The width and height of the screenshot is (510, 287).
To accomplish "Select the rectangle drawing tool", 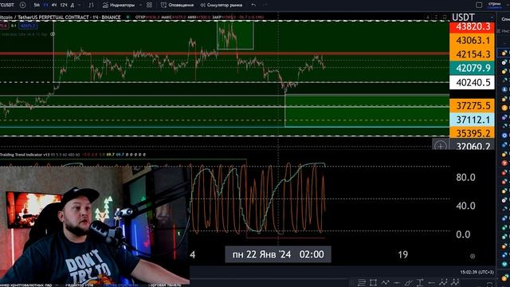I will [373, 282].
